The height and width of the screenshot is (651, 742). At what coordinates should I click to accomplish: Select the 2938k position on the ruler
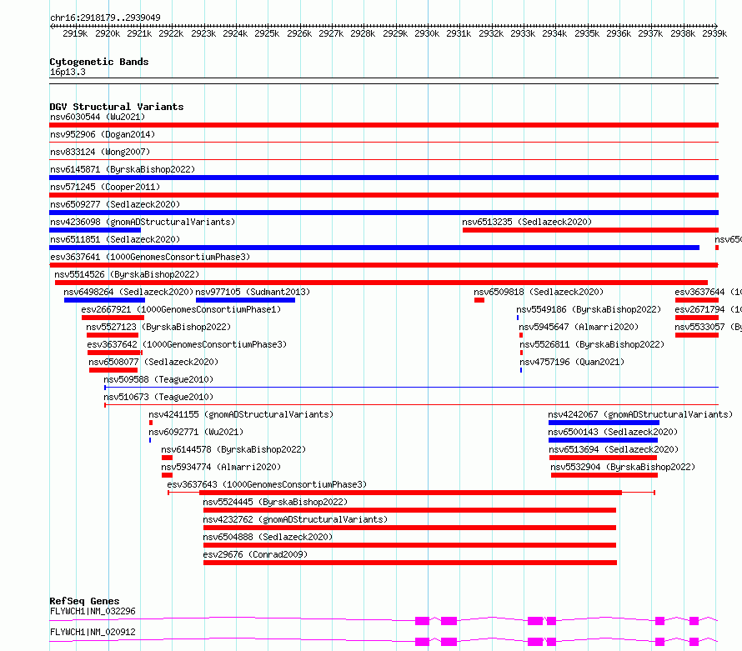[683, 33]
